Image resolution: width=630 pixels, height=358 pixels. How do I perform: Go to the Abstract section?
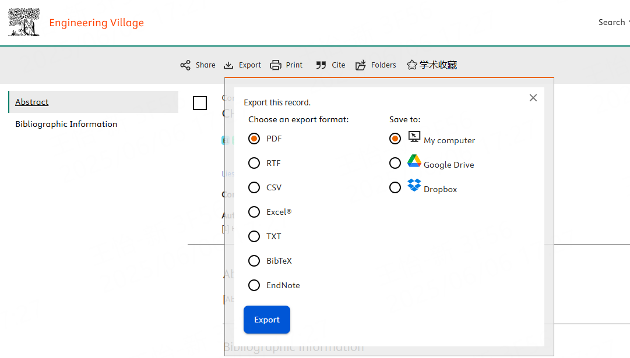93,102
